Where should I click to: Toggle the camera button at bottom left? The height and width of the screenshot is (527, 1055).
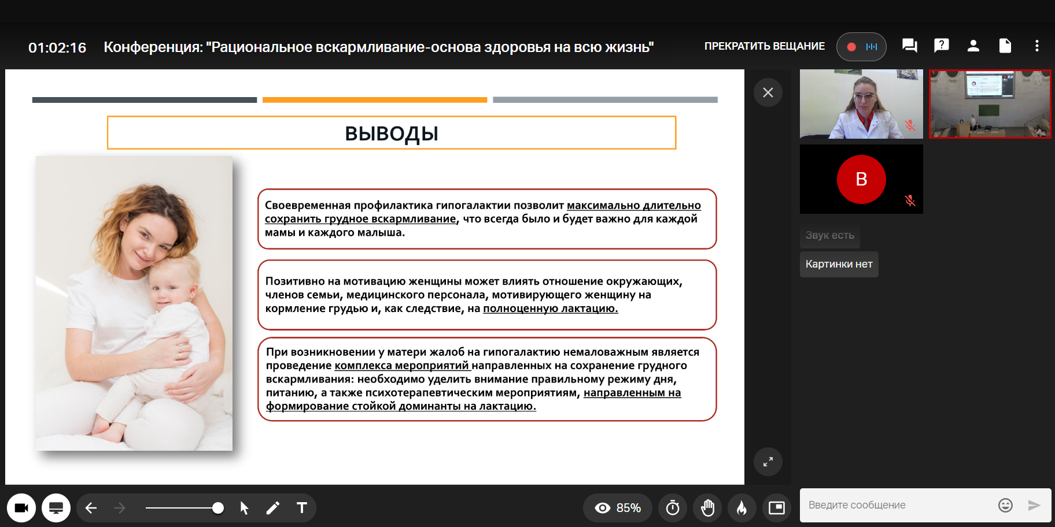pyautogui.click(x=21, y=508)
